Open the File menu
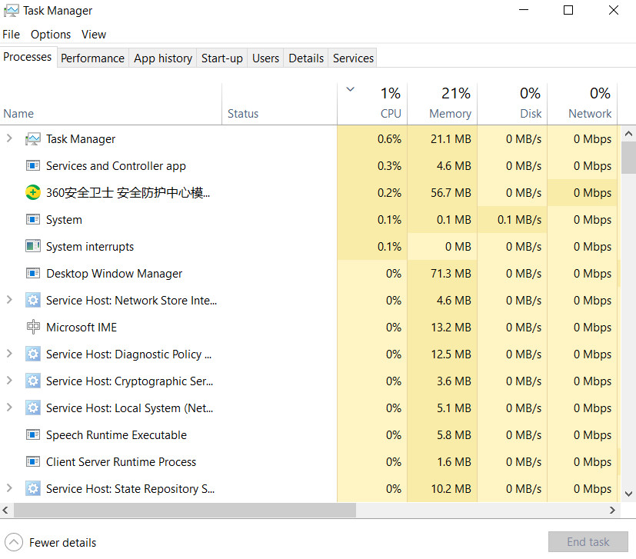The width and height of the screenshot is (636, 559). 11,35
